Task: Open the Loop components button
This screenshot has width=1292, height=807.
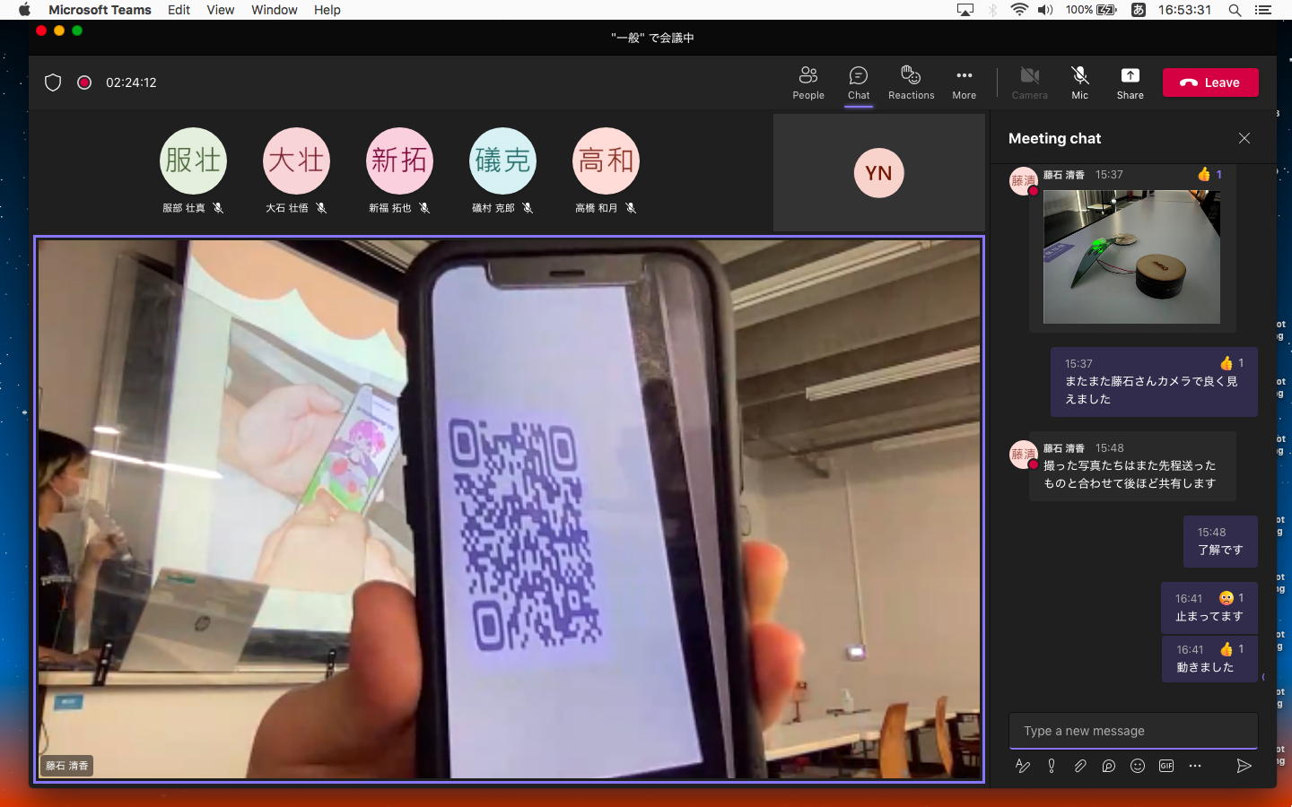Action: 1109,766
